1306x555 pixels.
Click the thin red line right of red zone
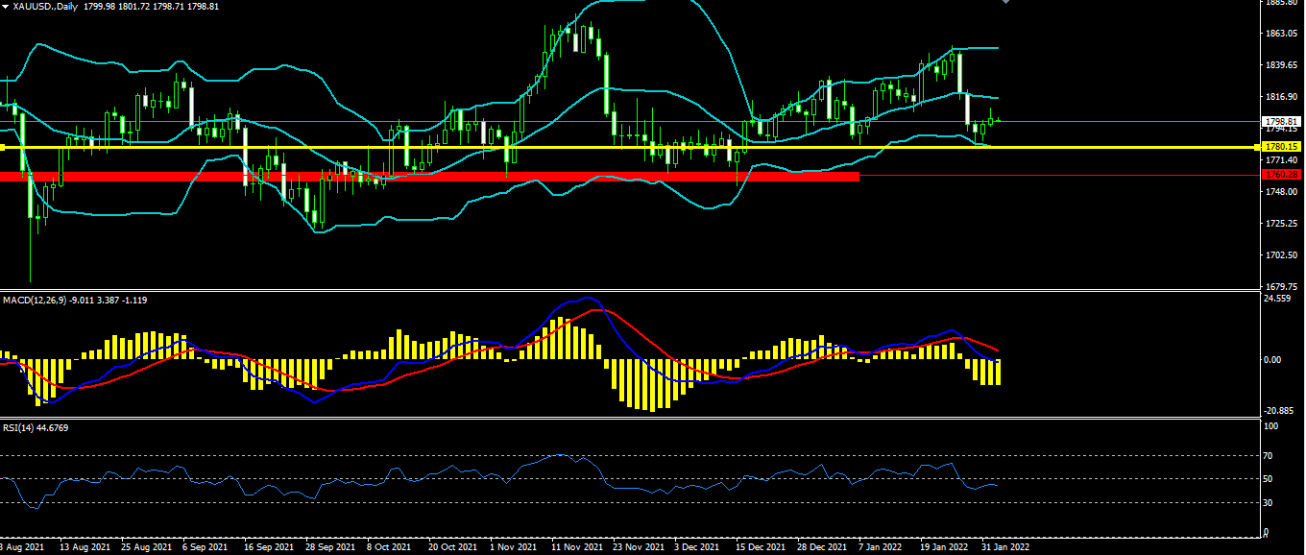click(1056, 176)
